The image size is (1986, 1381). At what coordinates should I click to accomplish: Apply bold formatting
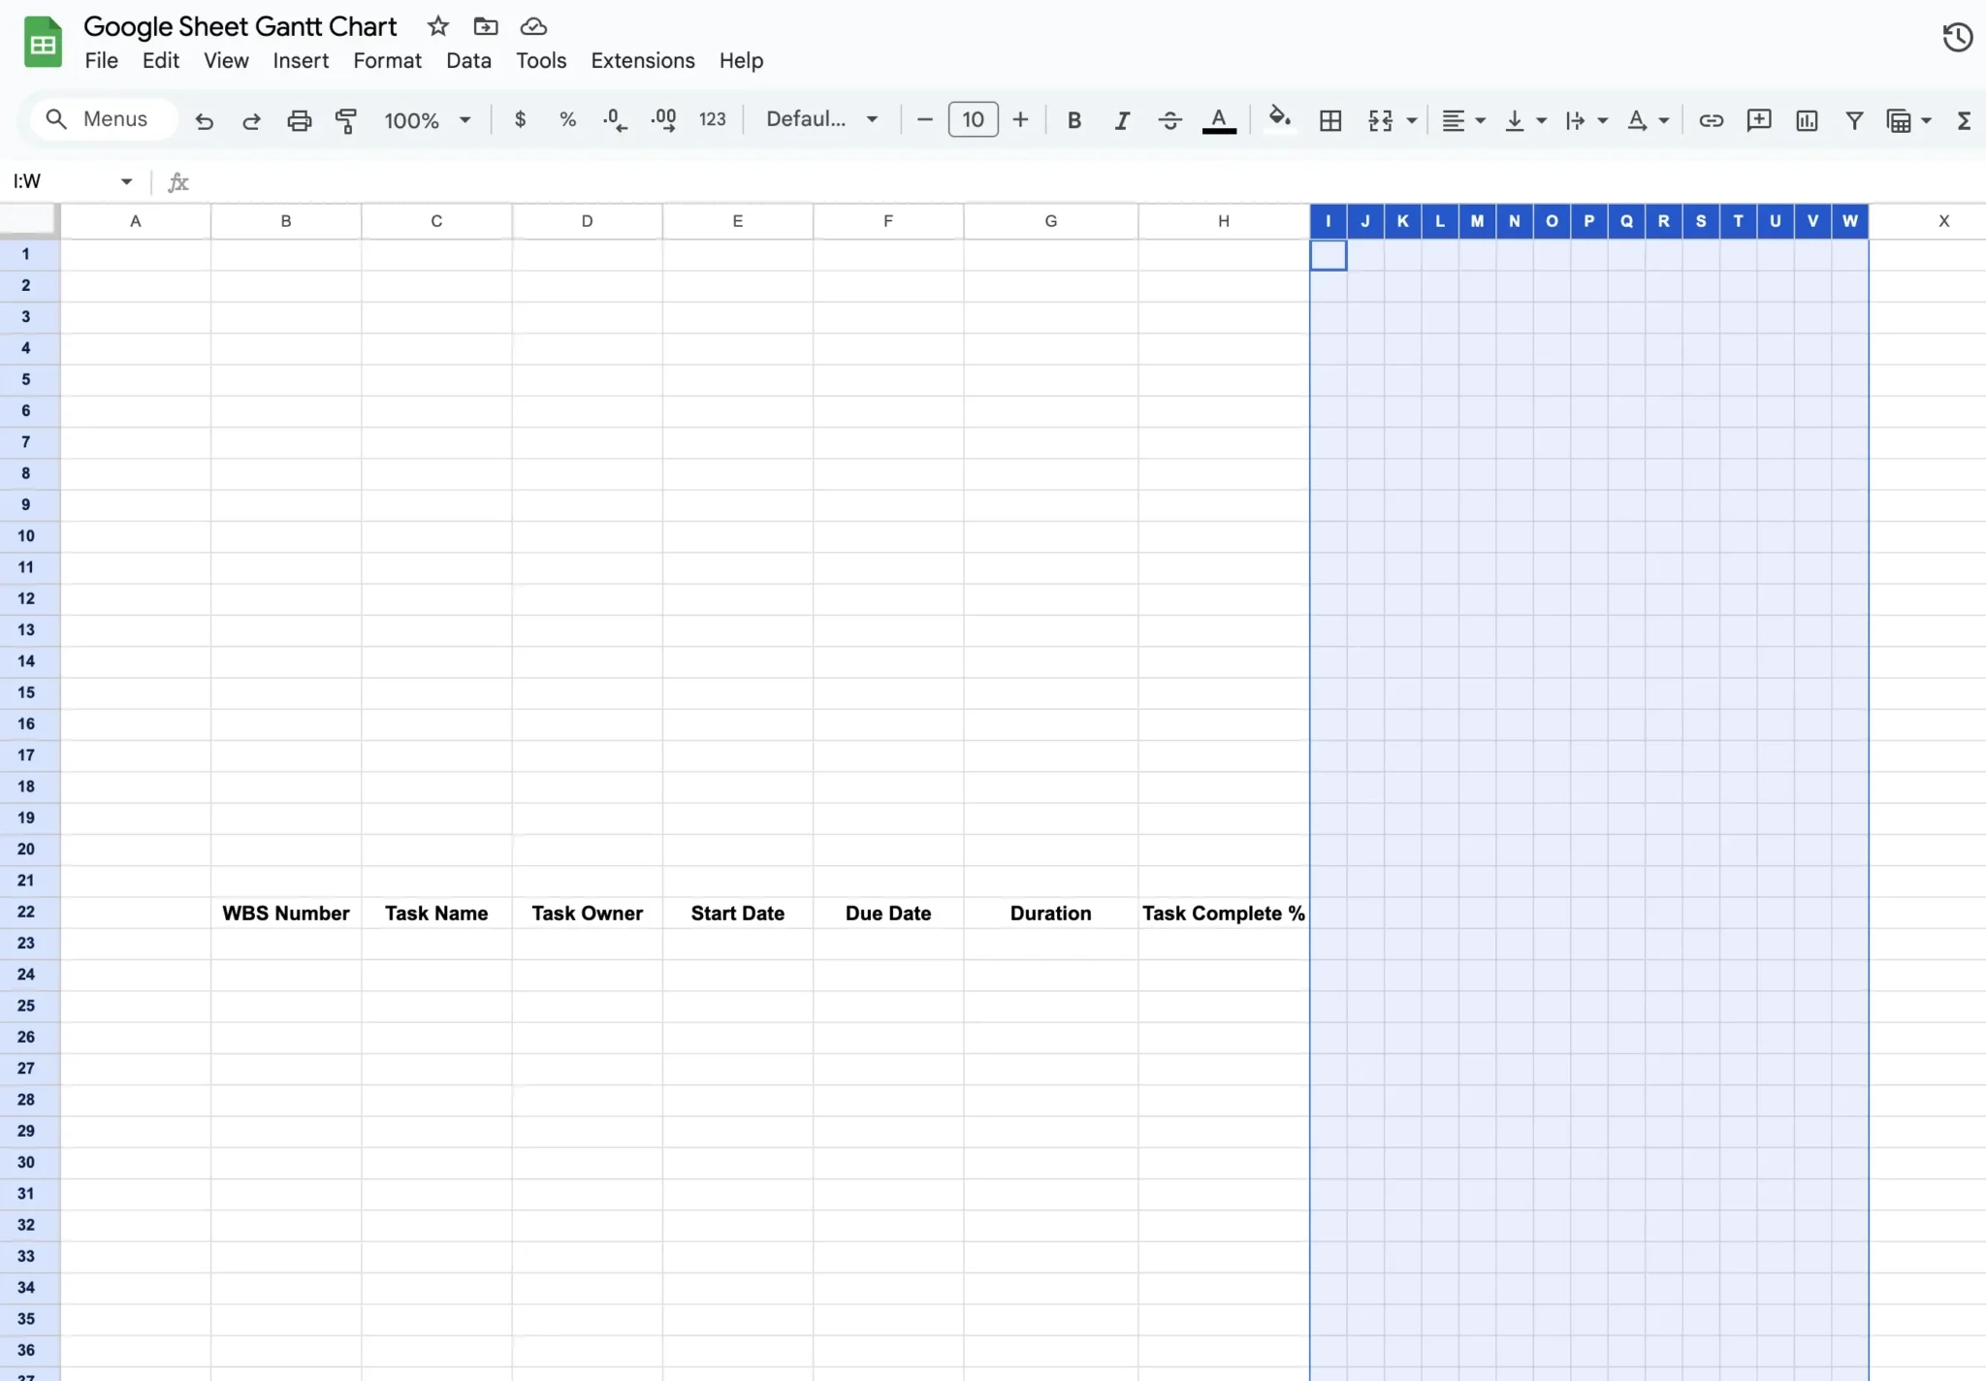(x=1074, y=119)
